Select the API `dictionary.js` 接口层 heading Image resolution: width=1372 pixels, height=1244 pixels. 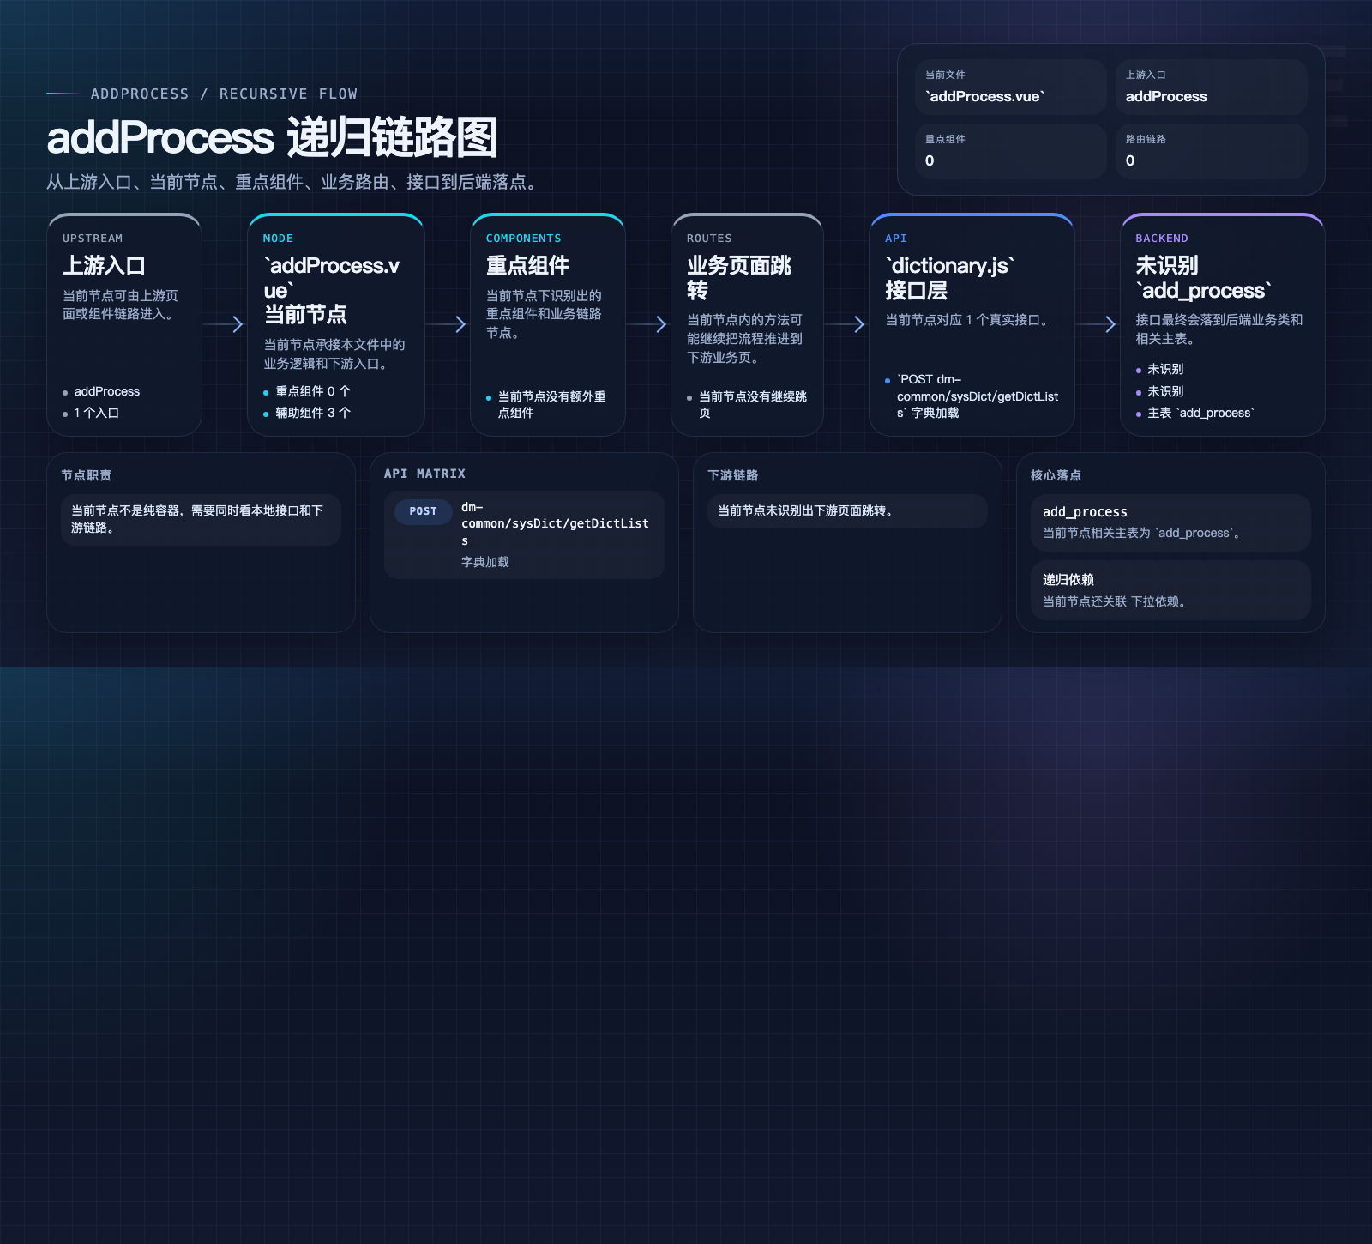click(x=949, y=278)
